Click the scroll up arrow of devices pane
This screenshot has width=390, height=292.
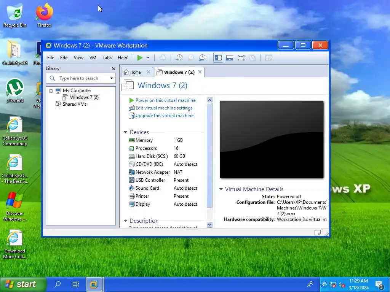coord(210,100)
